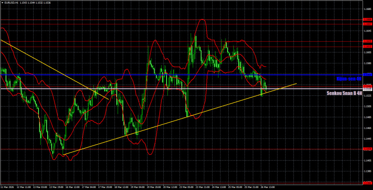Click the blue Kijun-sen price tag on axis
The image size is (373, 190).
pyautogui.click(x=367, y=75)
